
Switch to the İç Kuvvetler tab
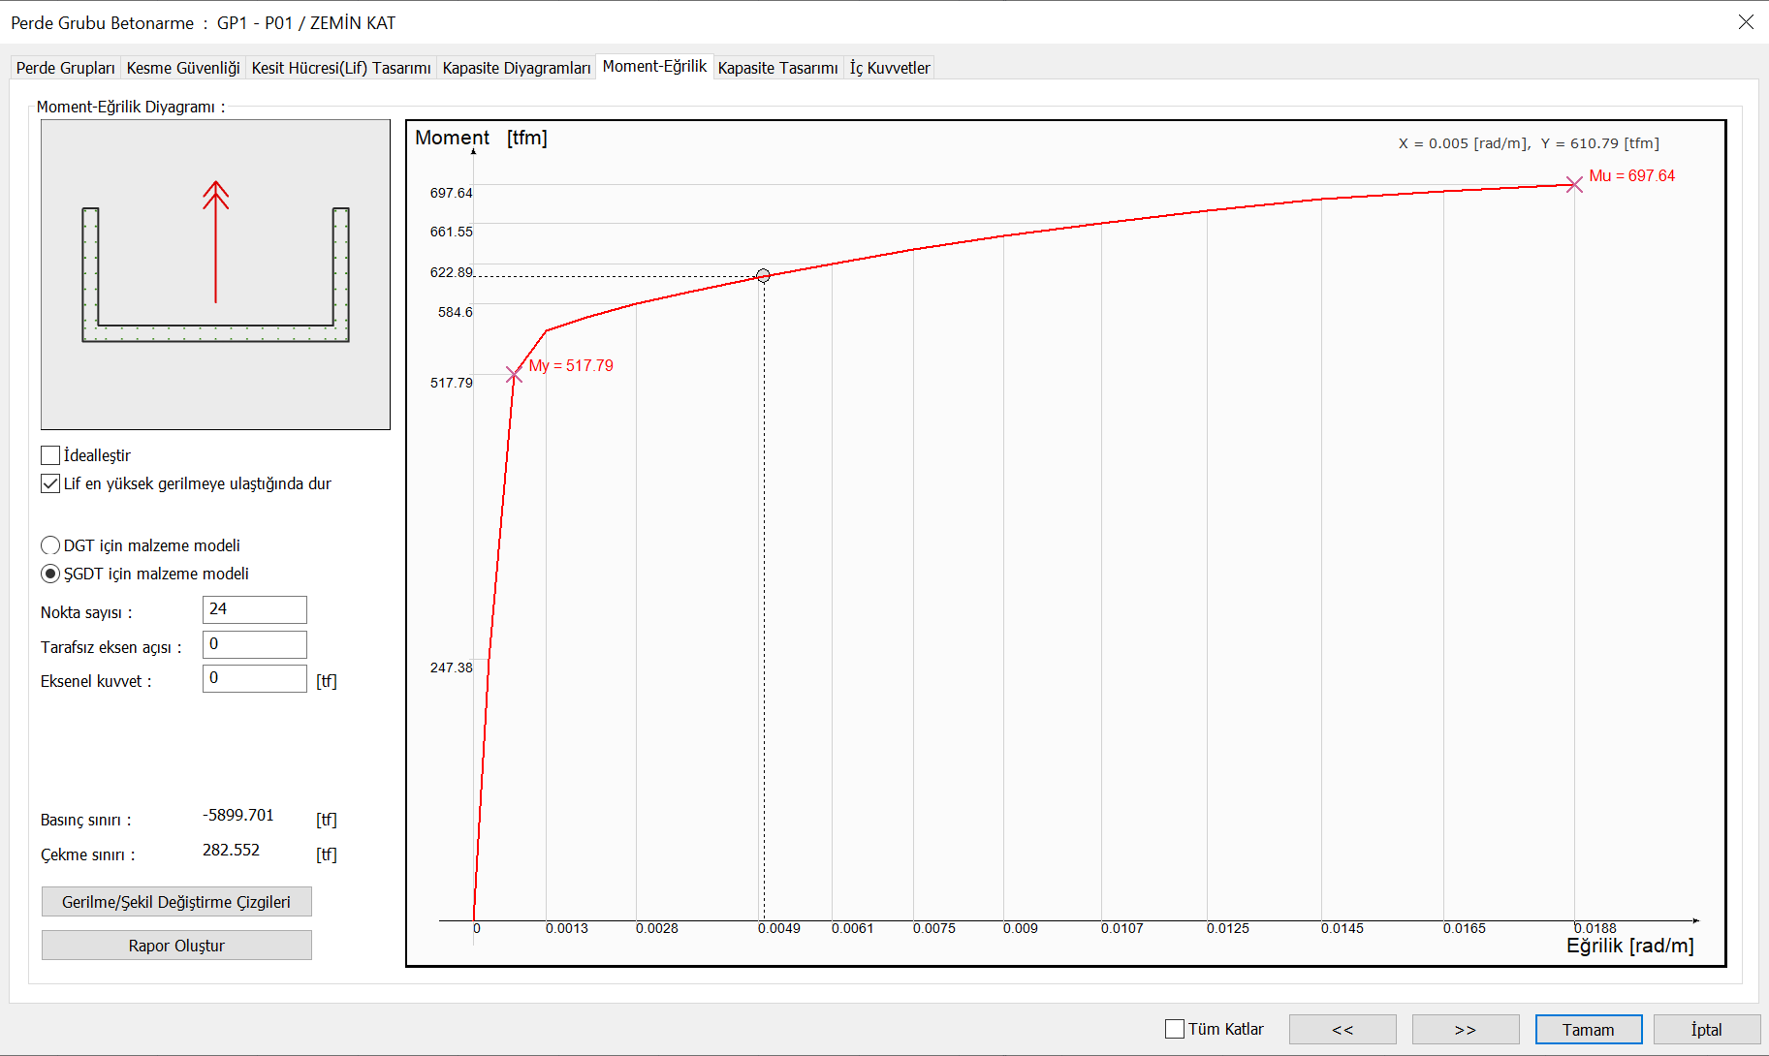890,68
